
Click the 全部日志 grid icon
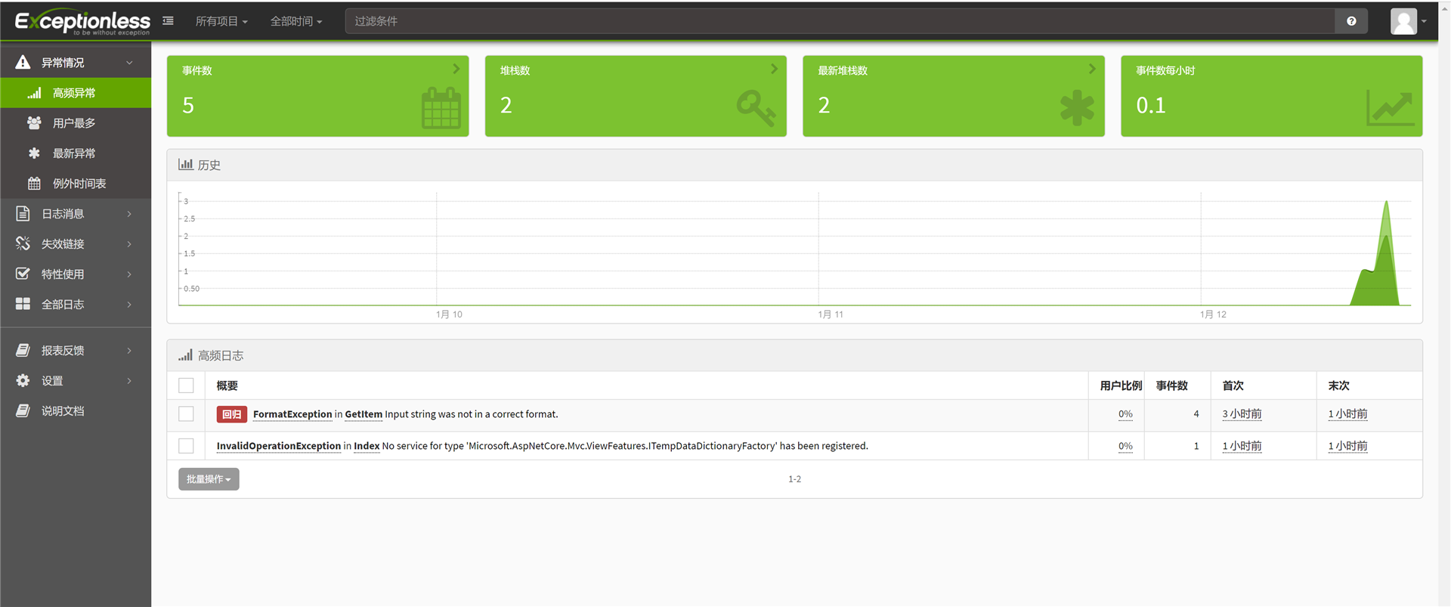[23, 304]
